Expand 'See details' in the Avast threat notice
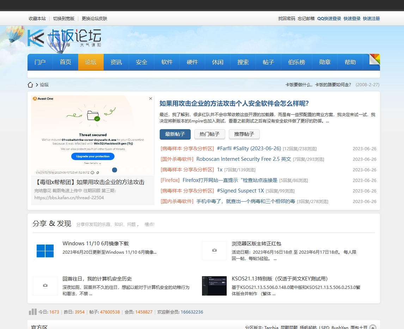 tap(92, 163)
